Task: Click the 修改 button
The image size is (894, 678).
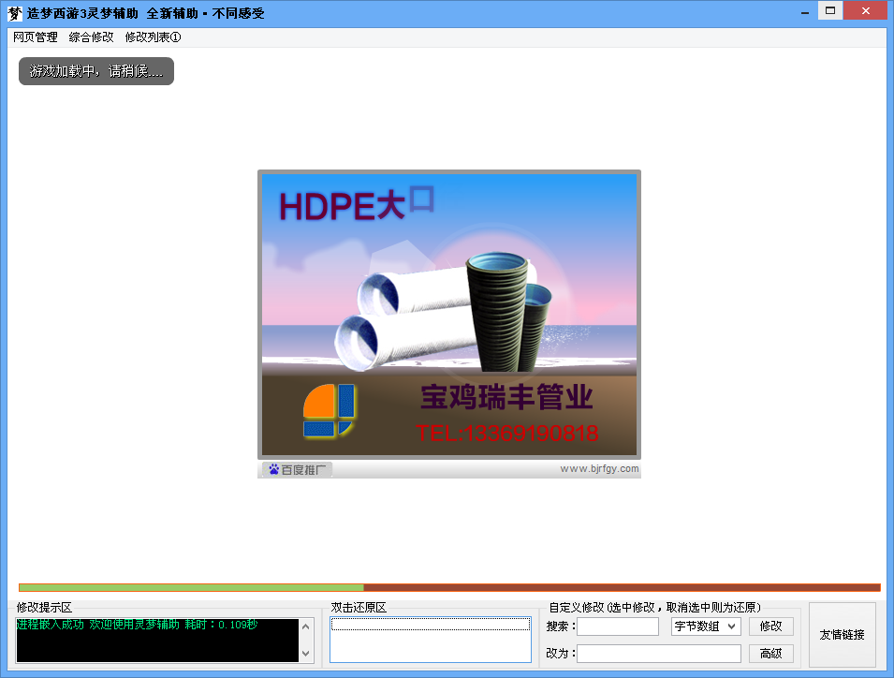Action: coord(770,626)
